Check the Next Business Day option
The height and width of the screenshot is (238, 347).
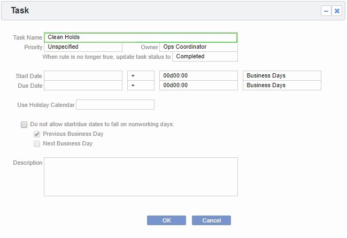37,144
